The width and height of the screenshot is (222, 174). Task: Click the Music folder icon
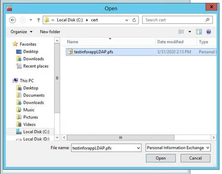click(19, 109)
